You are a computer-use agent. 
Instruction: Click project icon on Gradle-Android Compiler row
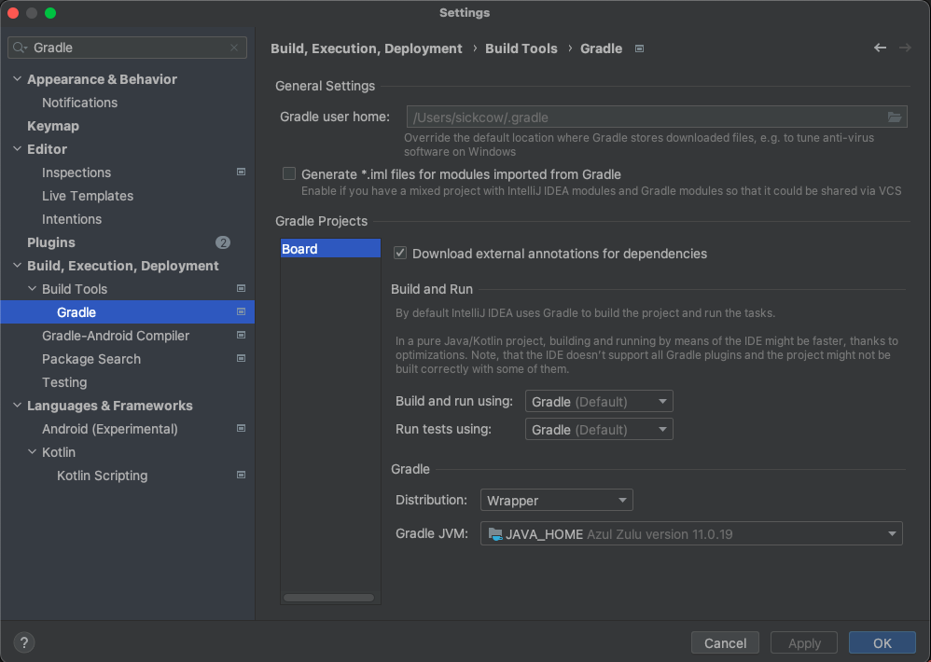[x=241, y=335]
